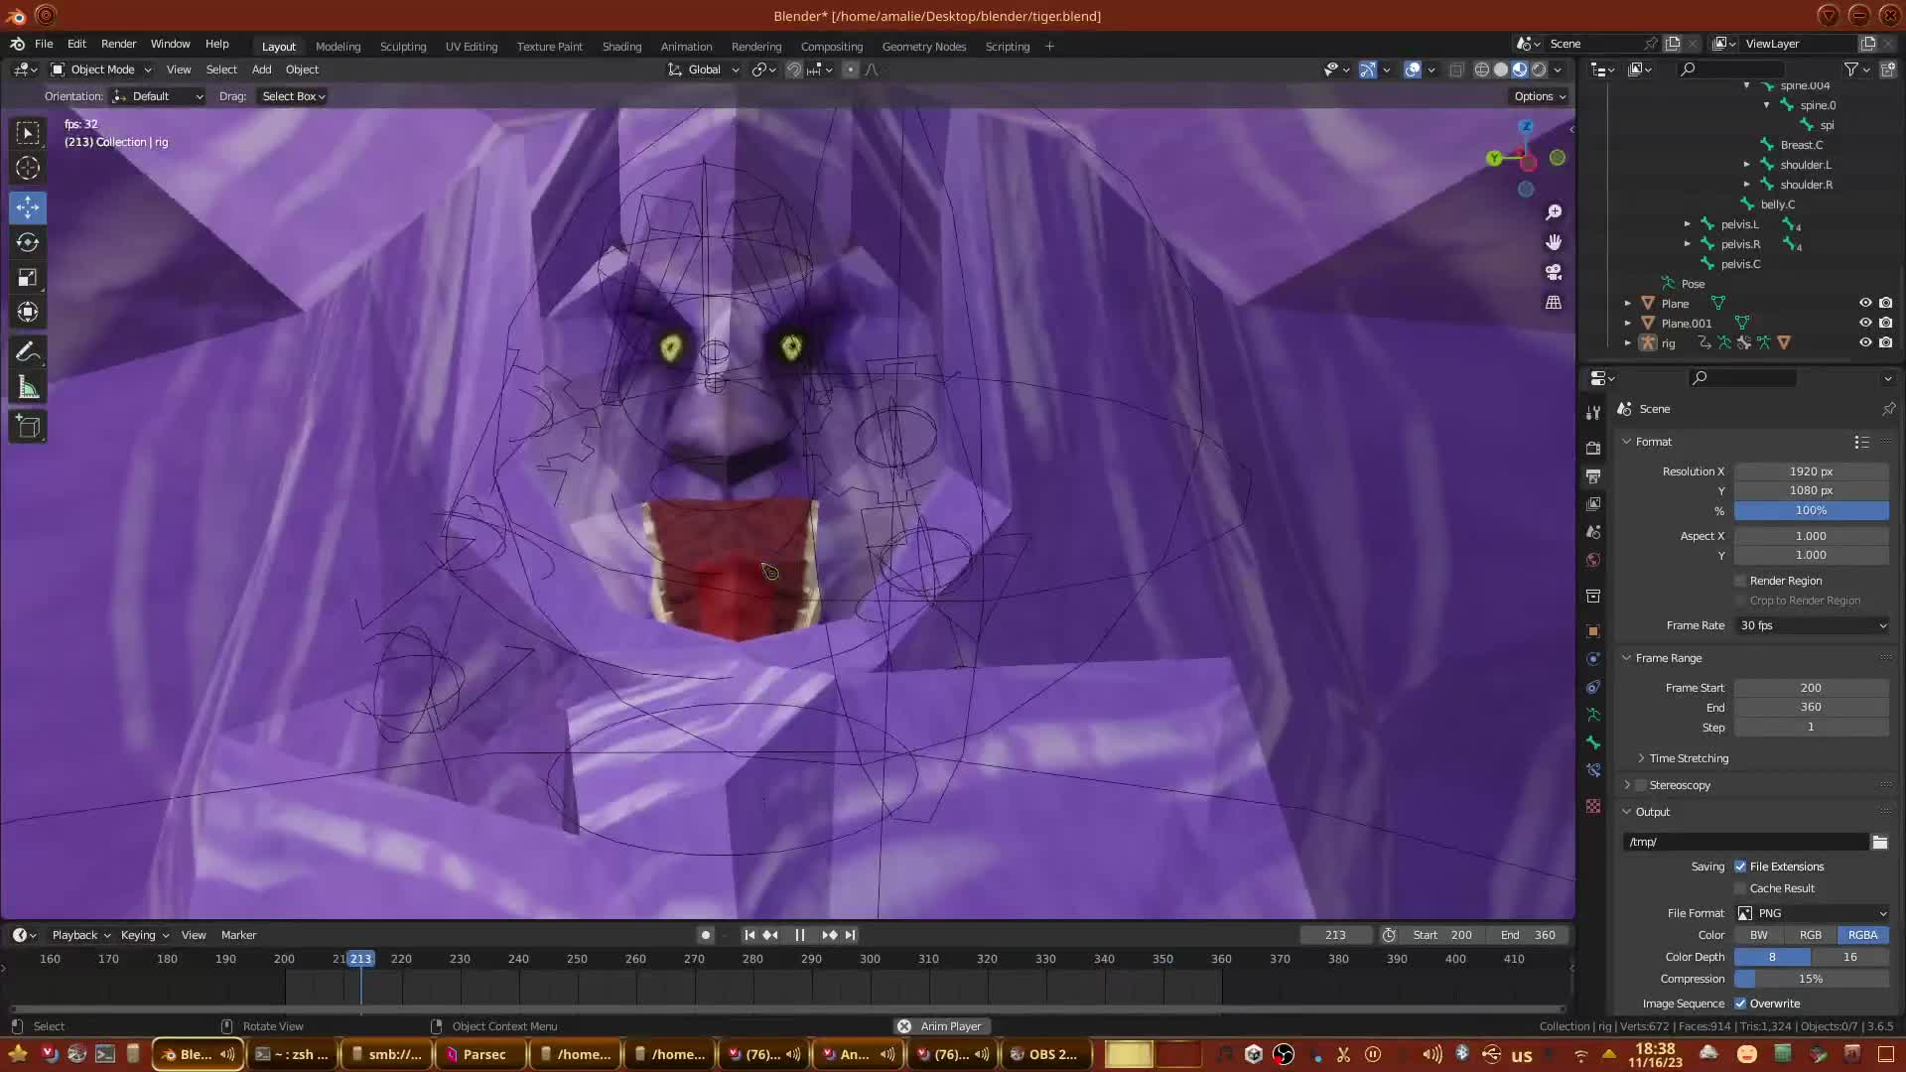Enable the Render Region checkbox
1906x1072 pixels.
(1740, 581)
